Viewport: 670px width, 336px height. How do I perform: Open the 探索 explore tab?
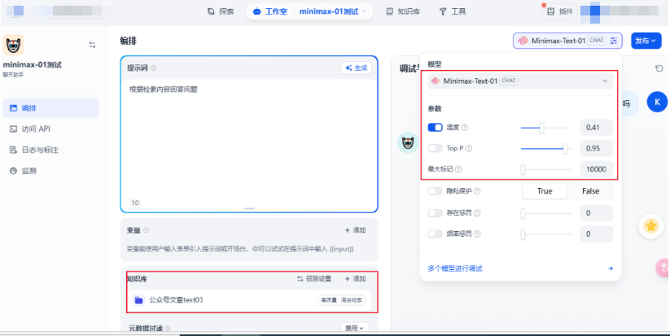221,11
